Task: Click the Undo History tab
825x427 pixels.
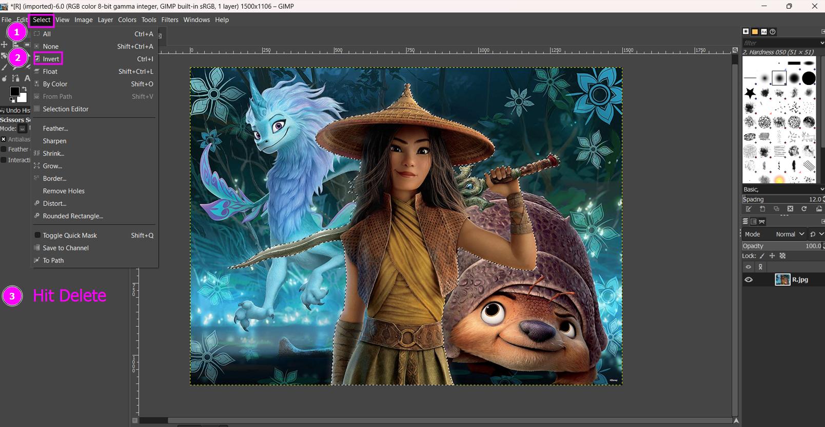Action: tap(15, 111)
